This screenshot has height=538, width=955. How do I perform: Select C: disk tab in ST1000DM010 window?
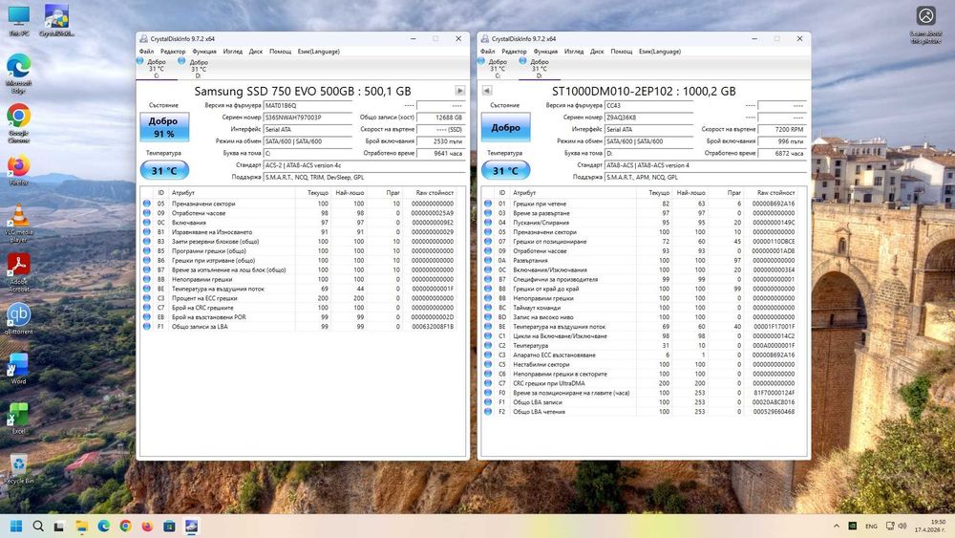click(498, 68)
